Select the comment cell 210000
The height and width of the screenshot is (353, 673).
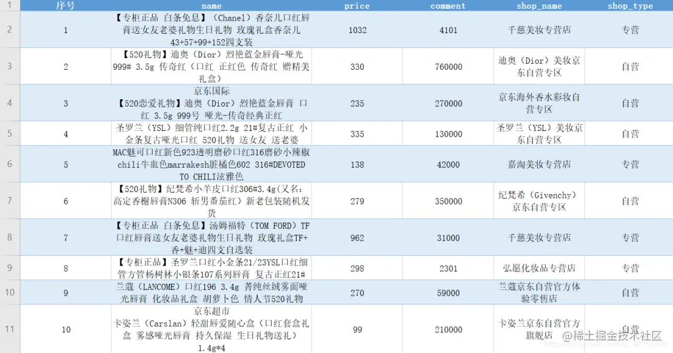[x=448, y=329]
